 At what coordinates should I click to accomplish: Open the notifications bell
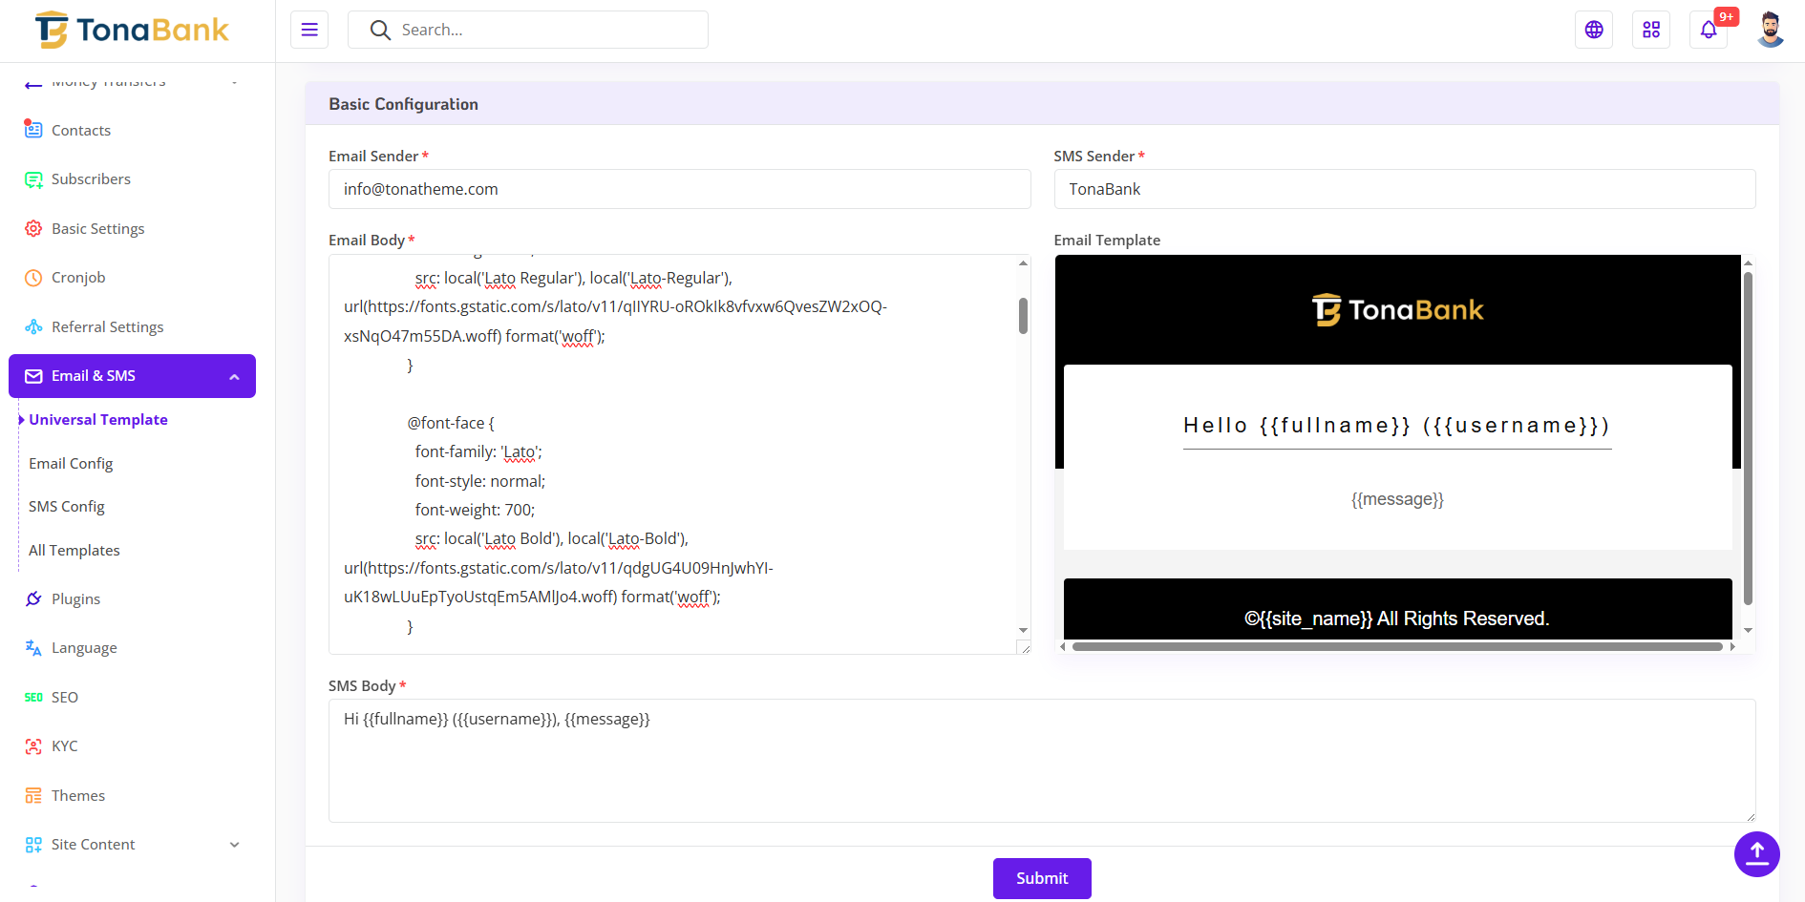(x=1709, y=30)
